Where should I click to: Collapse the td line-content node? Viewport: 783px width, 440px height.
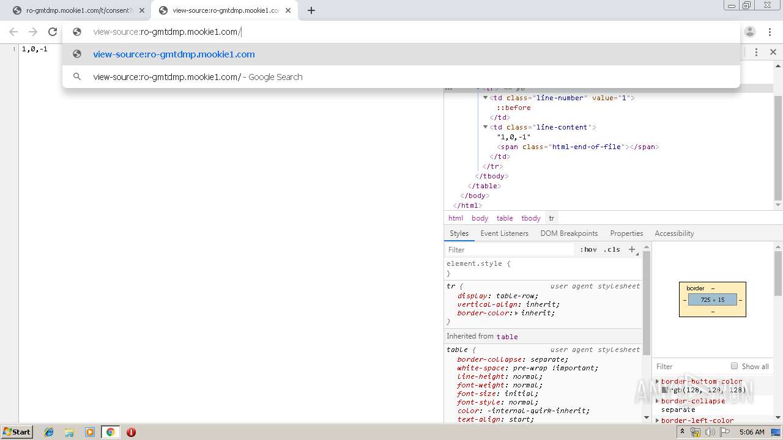(x=486, y=127)
